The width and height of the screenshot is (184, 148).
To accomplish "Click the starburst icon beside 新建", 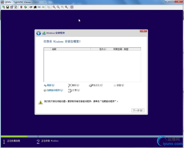I will pos(115,85).
